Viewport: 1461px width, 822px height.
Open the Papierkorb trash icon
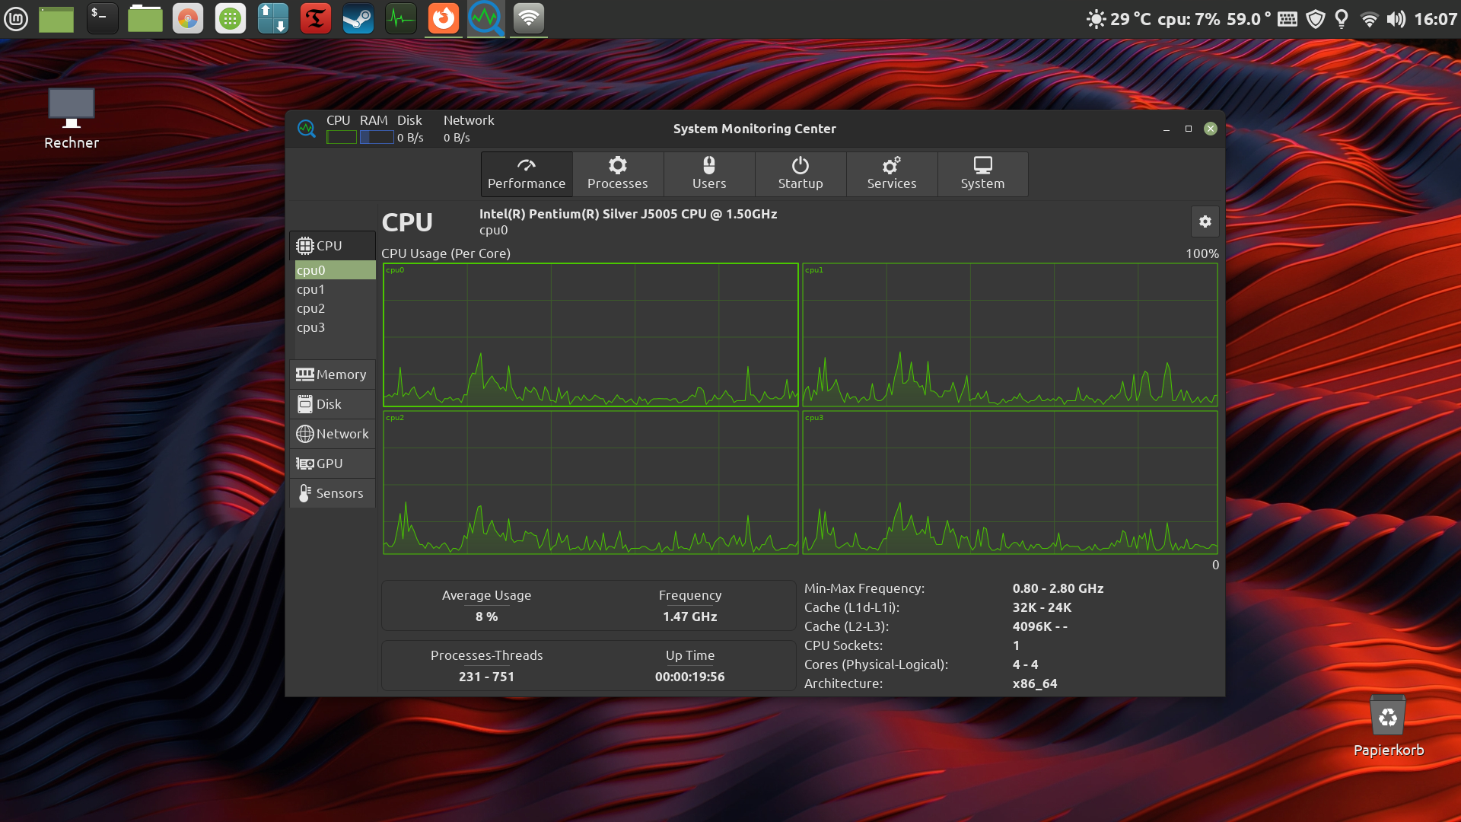click(1388, 726)
